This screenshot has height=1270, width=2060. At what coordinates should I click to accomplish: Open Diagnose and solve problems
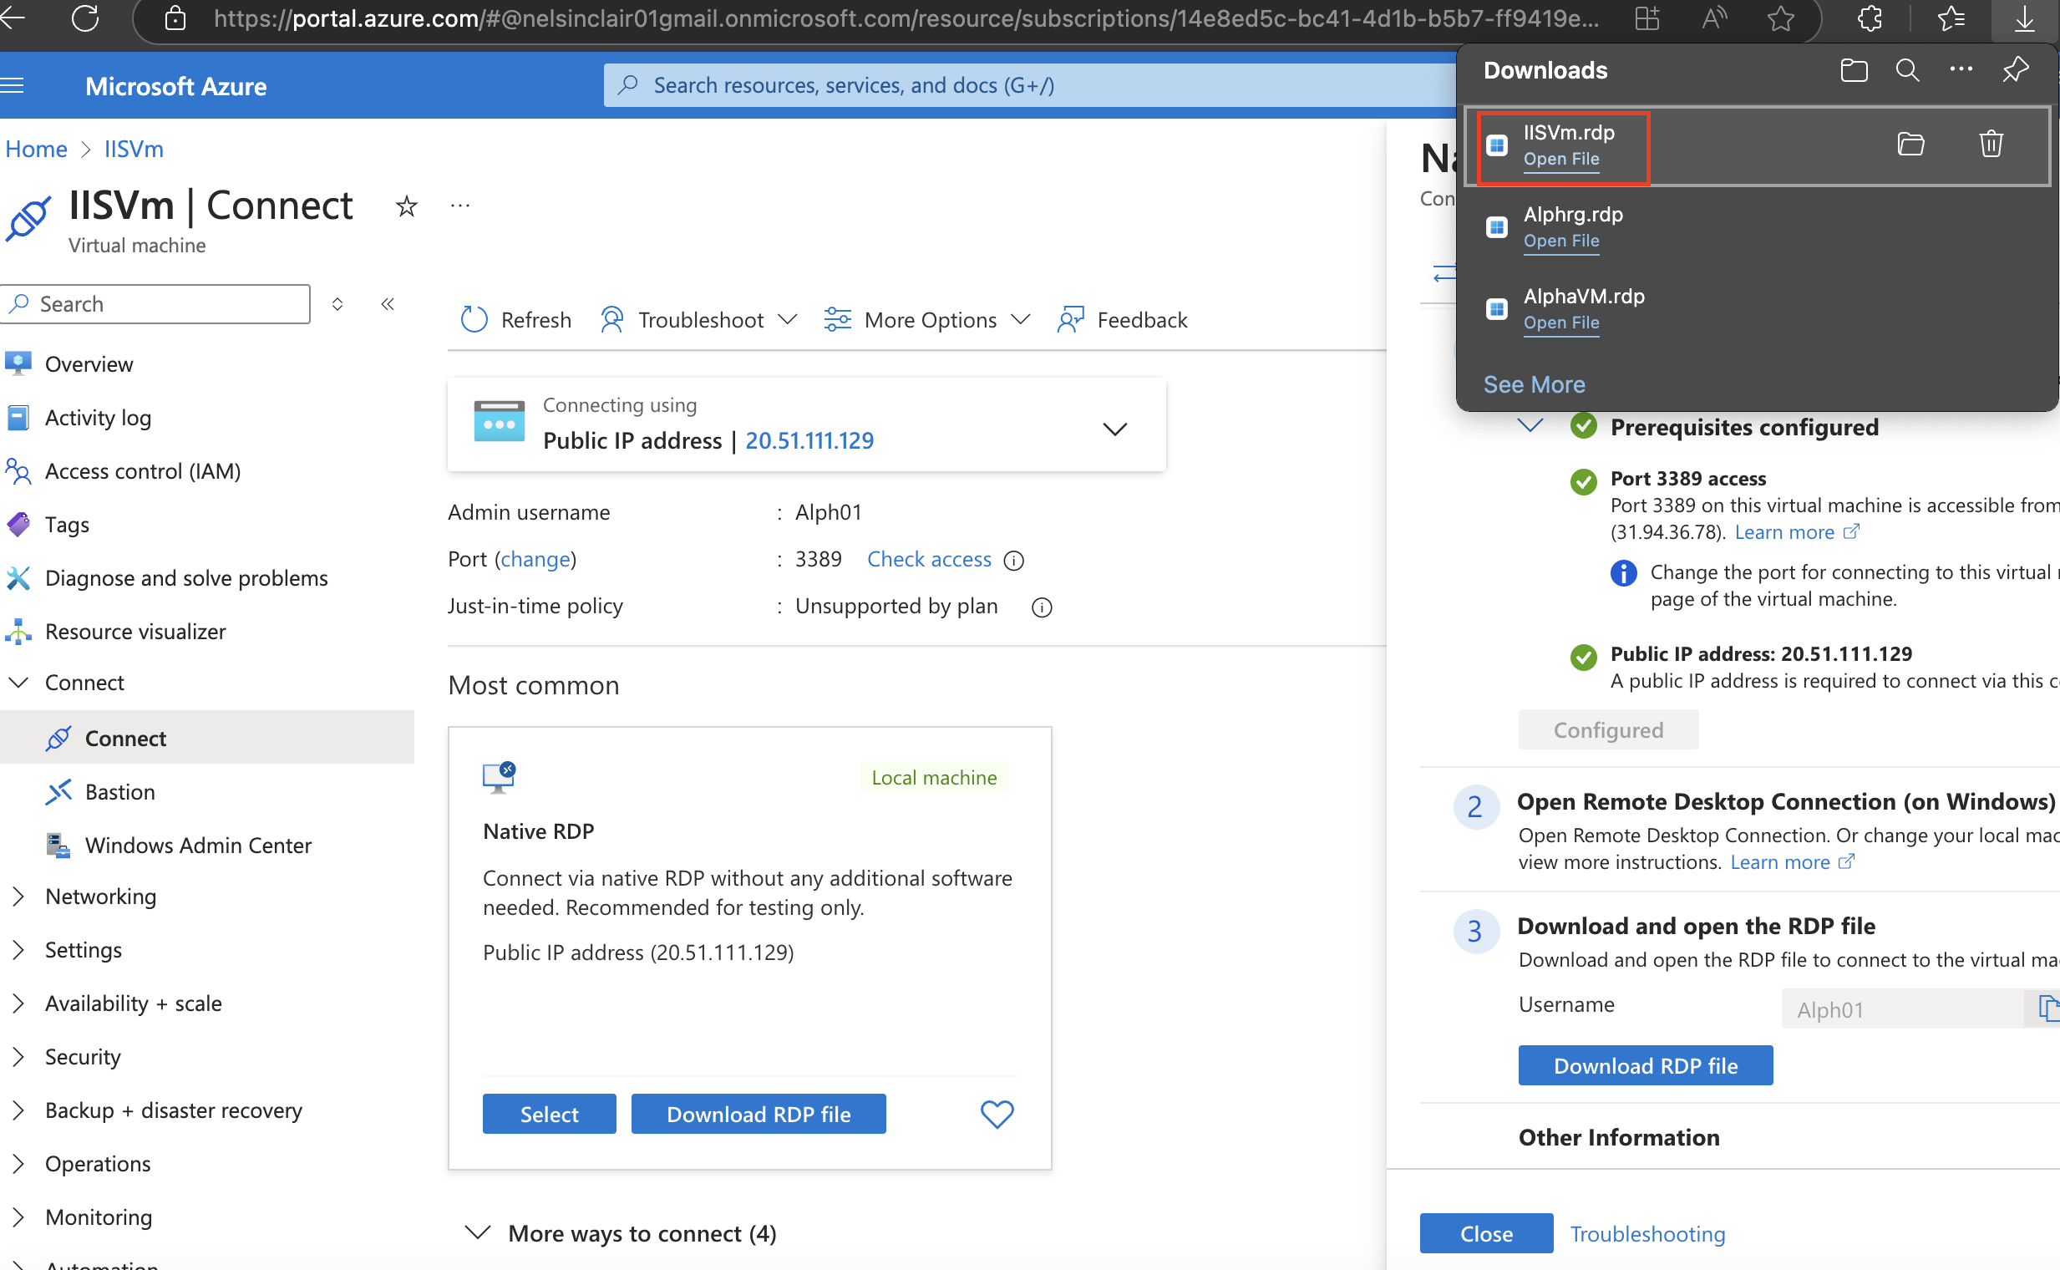click(x=186, y=578)
